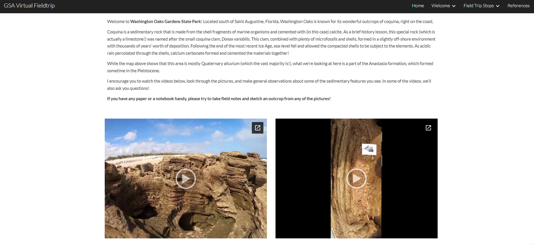Open the landscape video in a new window
The height and width of the screenshot is (245, 534).
pyautogui.click(x=258, y=128)
